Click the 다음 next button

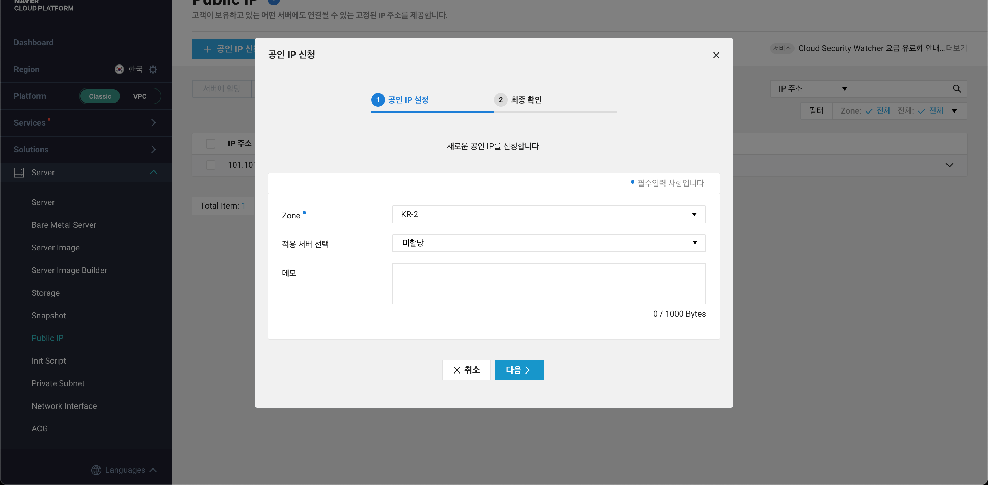519,370
